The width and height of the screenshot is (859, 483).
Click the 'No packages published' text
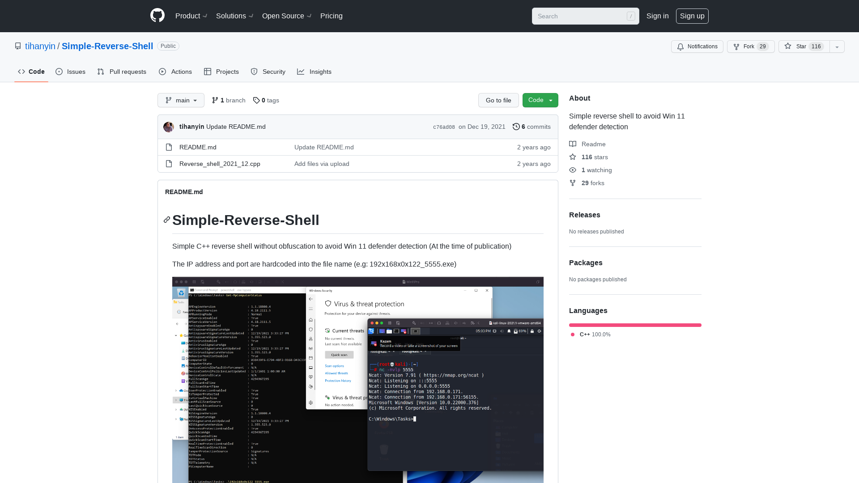coord(598,280)
